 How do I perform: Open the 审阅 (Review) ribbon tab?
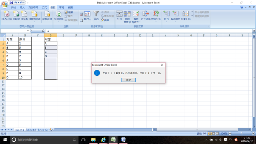pos(61,7)
